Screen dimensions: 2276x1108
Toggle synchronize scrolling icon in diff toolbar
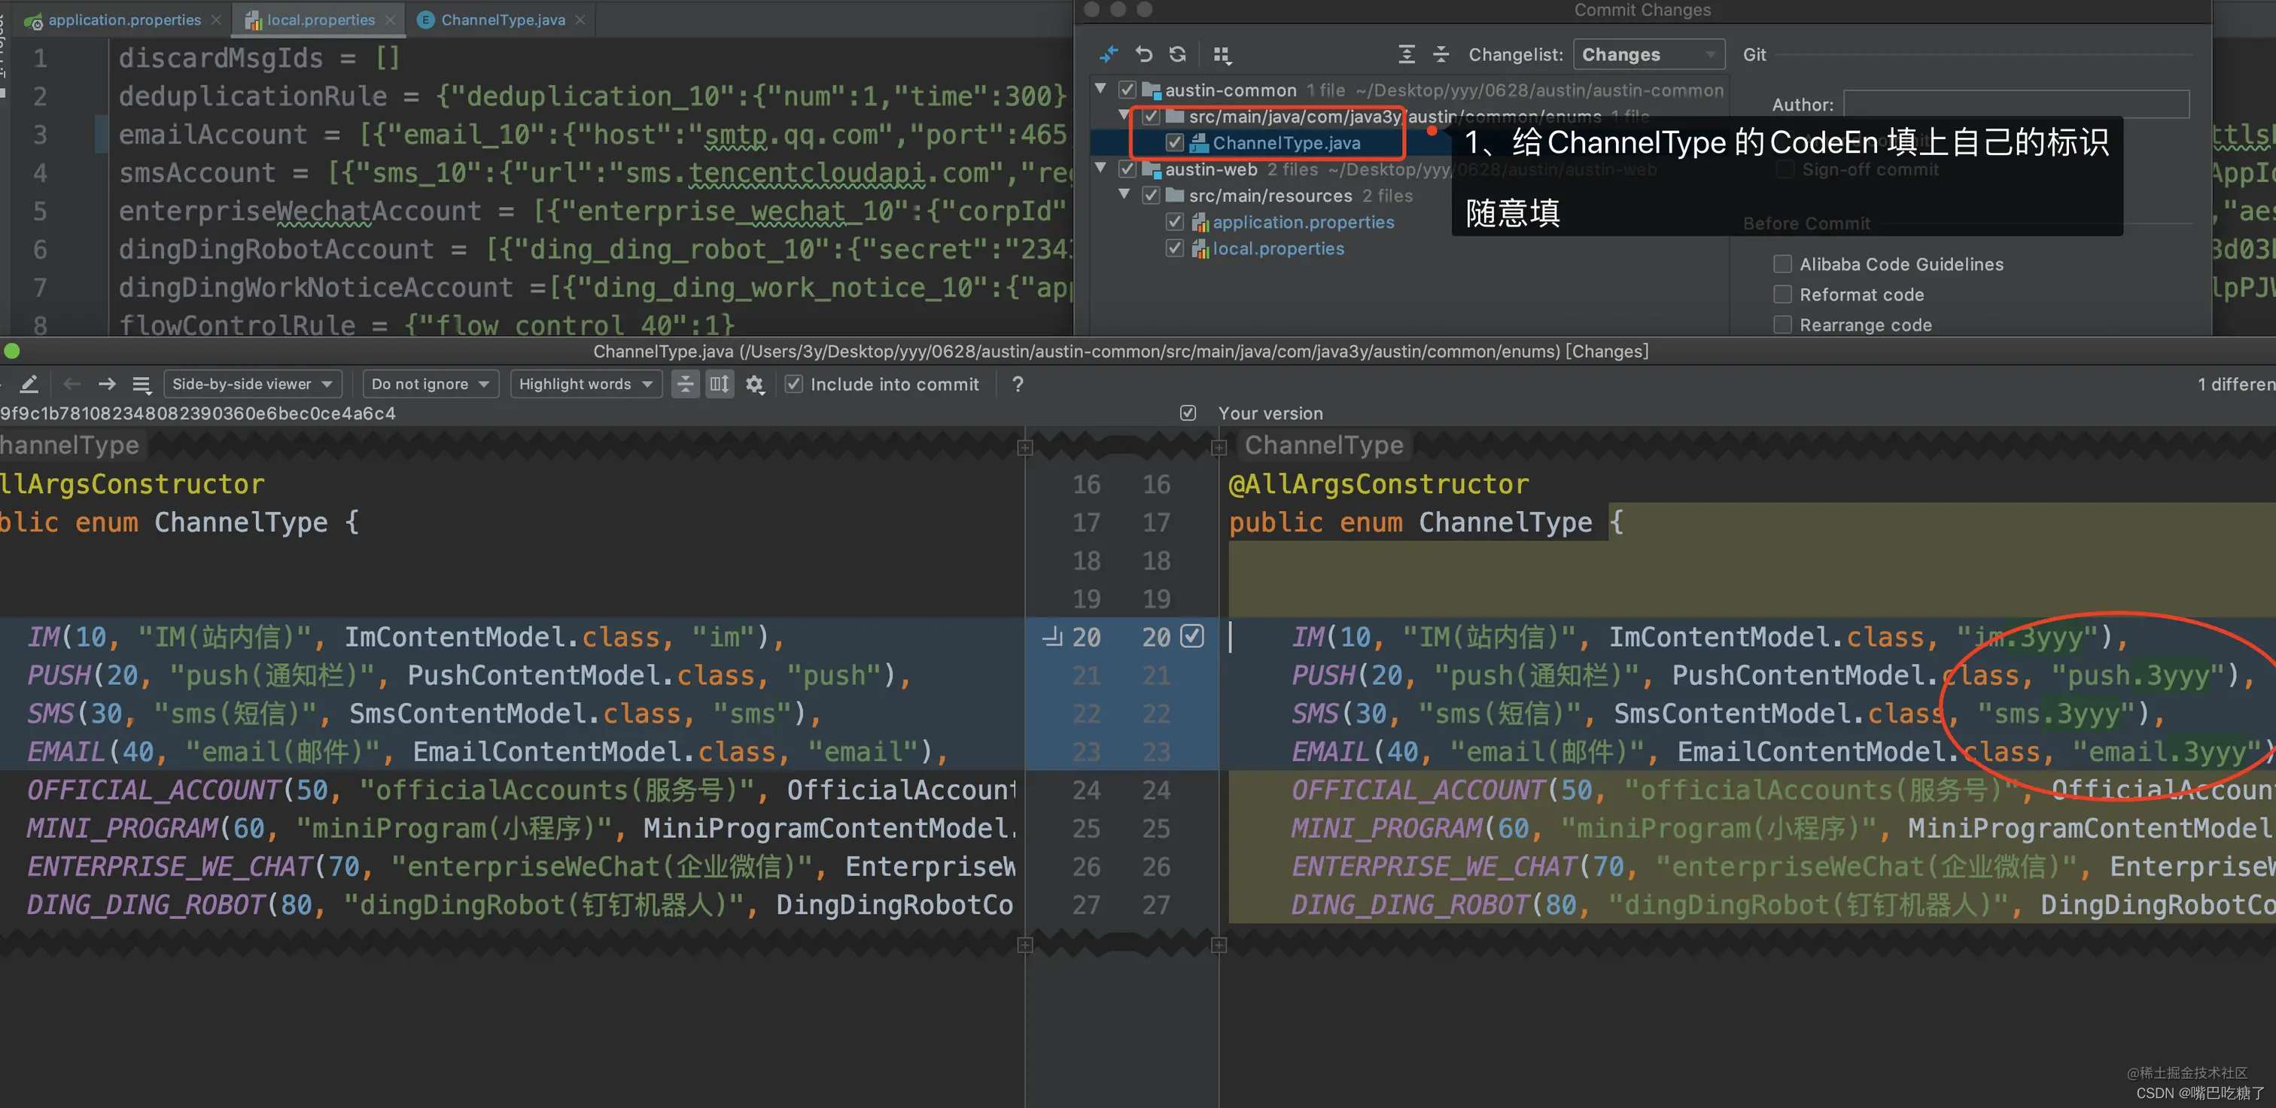point(720,385)
